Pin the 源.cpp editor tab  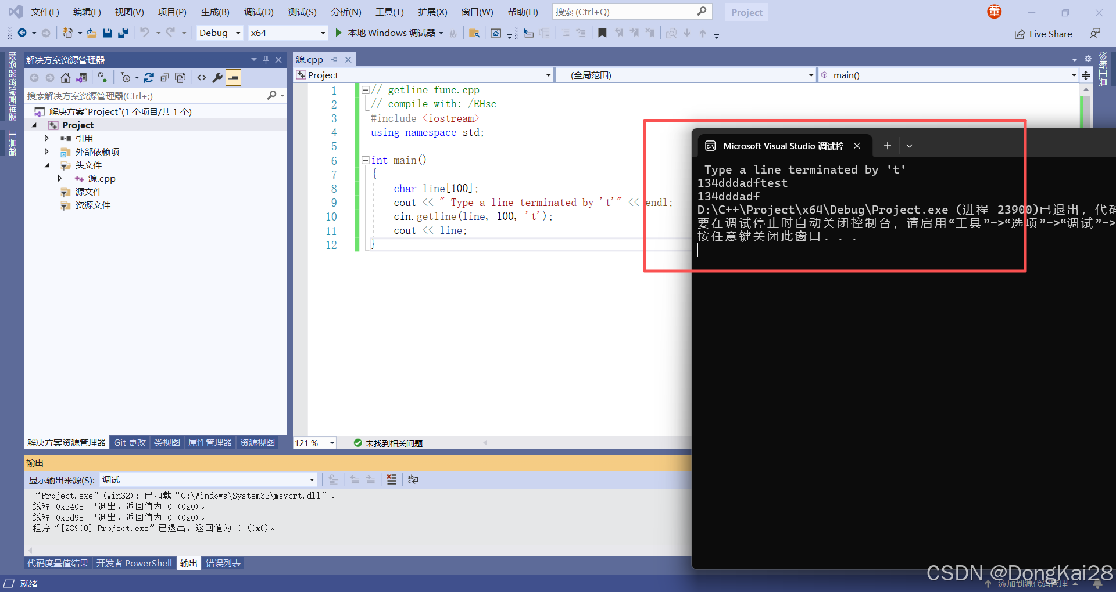334,60
